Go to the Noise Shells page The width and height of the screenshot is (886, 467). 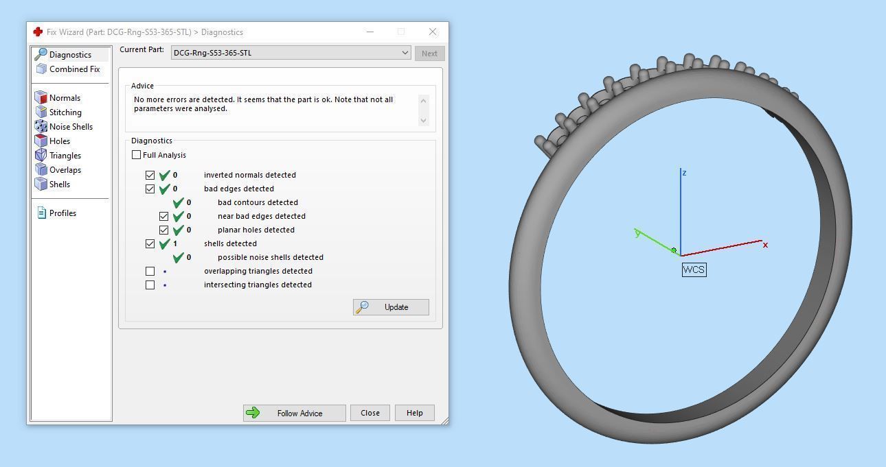click(71, 127)
